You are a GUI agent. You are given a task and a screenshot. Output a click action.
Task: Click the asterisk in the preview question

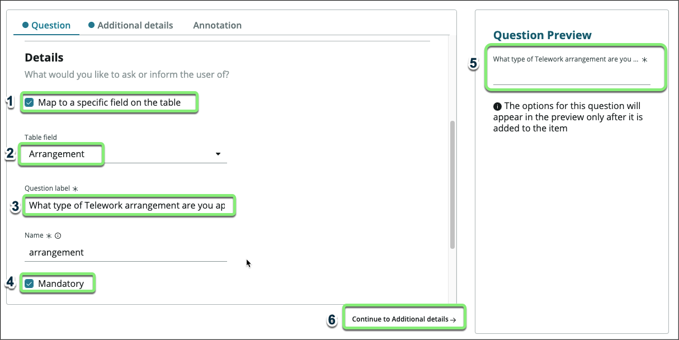point(644,60)
